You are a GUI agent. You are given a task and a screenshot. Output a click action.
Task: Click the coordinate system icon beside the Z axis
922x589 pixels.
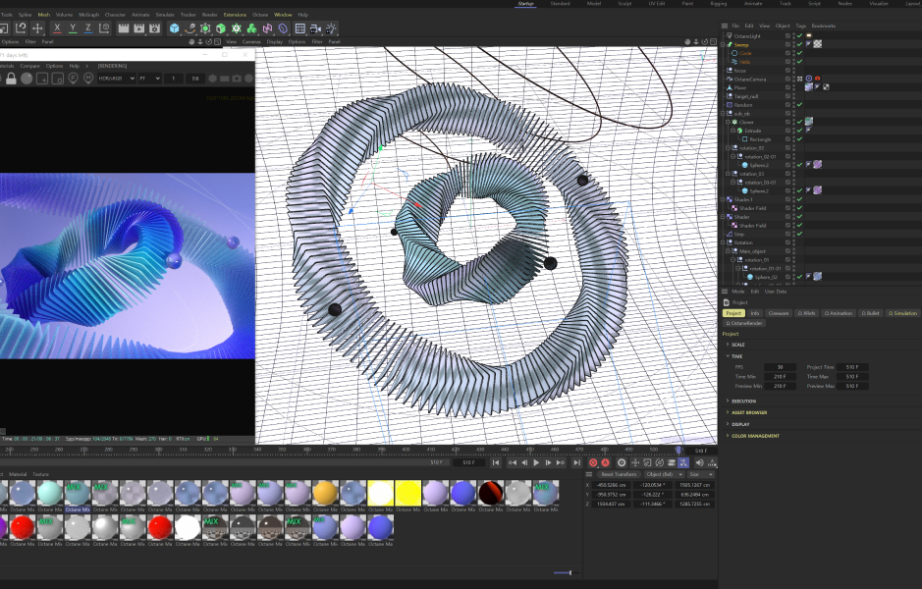coord(104,28)
